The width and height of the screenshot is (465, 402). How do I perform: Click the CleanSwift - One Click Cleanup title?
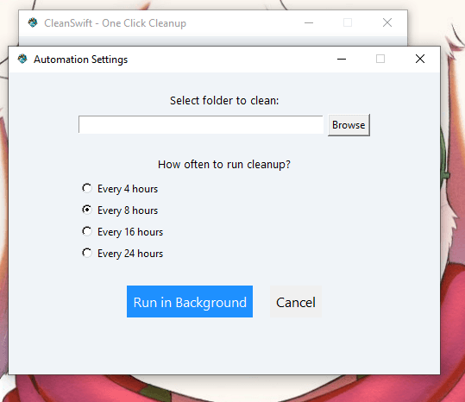point(115,23)
